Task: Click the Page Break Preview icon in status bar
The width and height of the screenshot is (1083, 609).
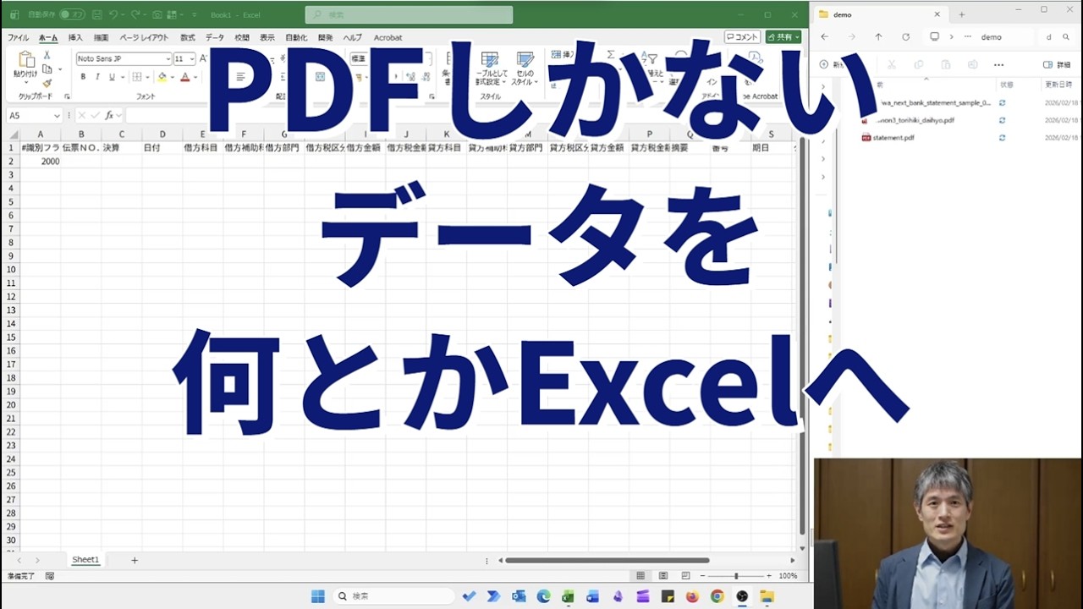Action: click(685, 576)
